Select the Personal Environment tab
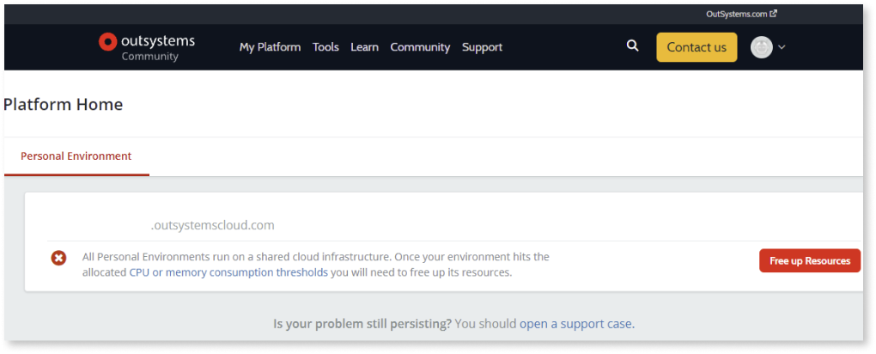 (x=76, y=156)
